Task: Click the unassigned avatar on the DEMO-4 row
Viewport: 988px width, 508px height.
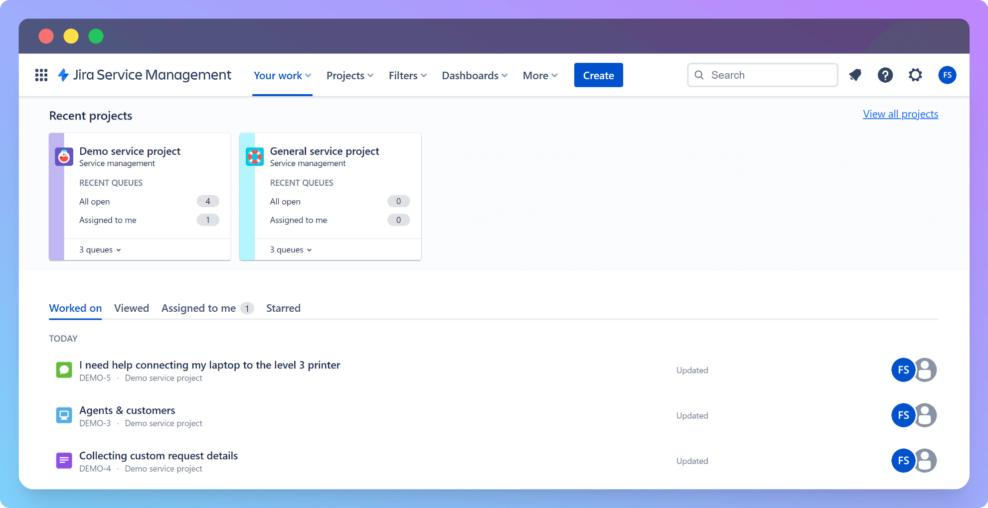Action: [926, 461]
